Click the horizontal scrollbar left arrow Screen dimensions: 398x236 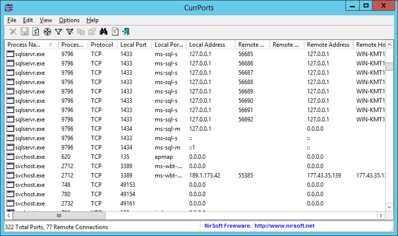[x=9, y=215]
